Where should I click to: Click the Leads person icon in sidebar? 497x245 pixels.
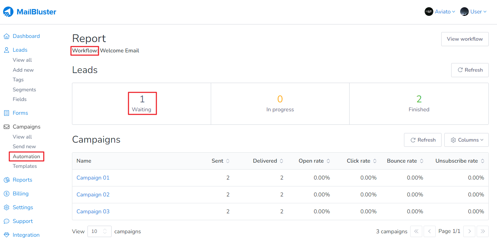(x=7, y=50)
